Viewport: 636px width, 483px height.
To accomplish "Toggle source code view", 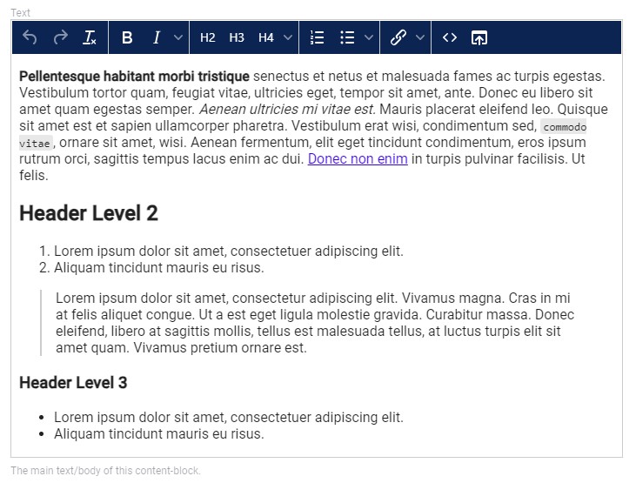I will pos(450,37).
